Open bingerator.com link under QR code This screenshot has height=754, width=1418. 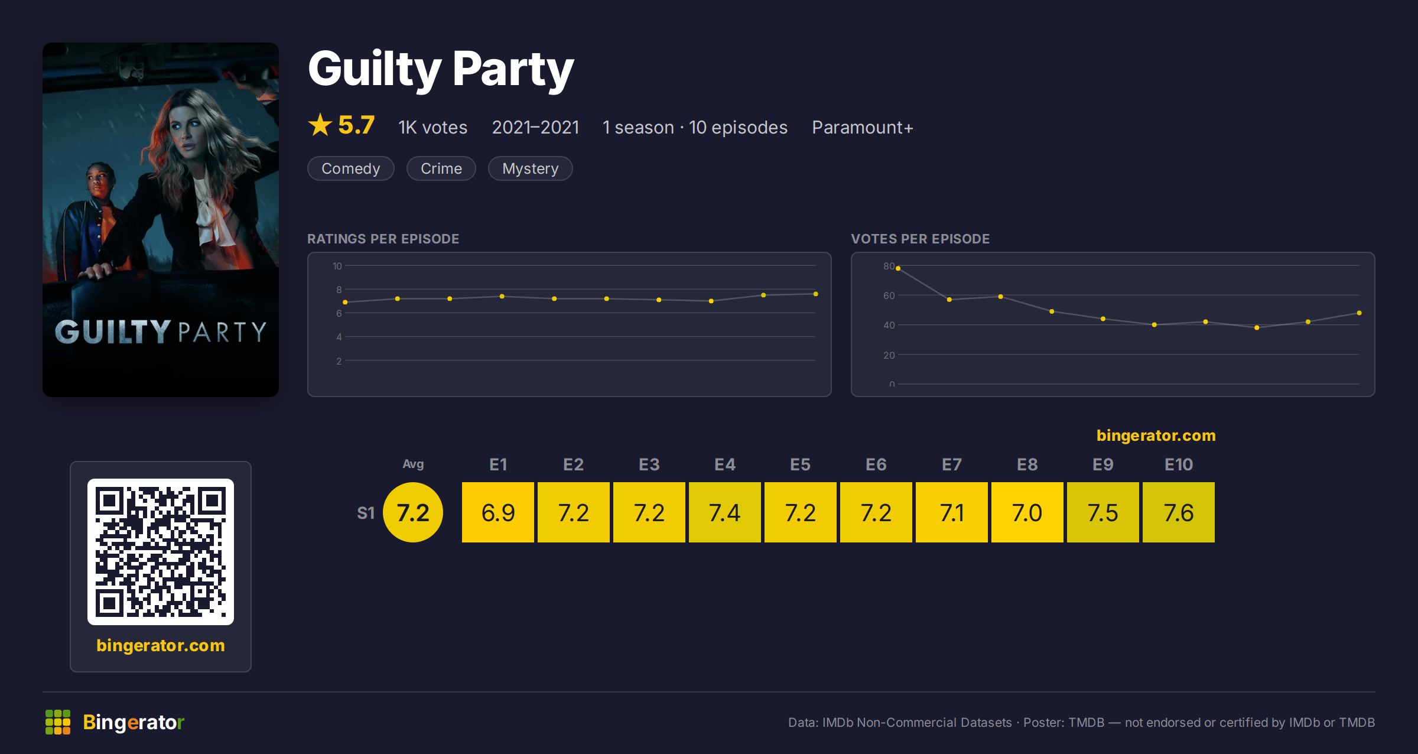(161, 645)
